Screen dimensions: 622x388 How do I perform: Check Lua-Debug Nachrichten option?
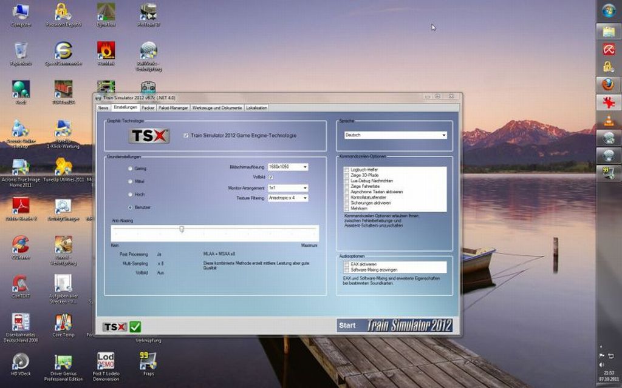click(x=347, y=181)
